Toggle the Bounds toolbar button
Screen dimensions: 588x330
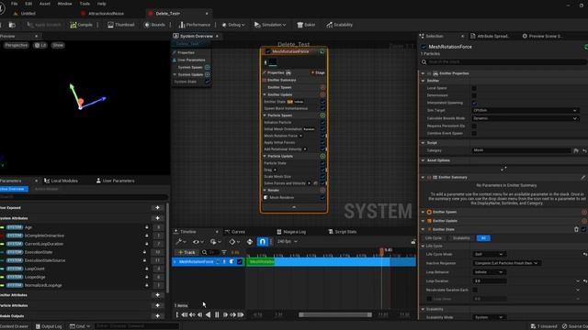coord(154,25)
